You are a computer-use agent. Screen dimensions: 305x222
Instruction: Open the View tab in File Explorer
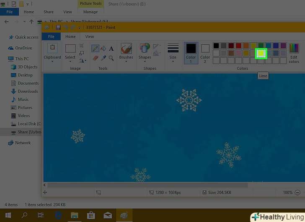tap(67, 12)
